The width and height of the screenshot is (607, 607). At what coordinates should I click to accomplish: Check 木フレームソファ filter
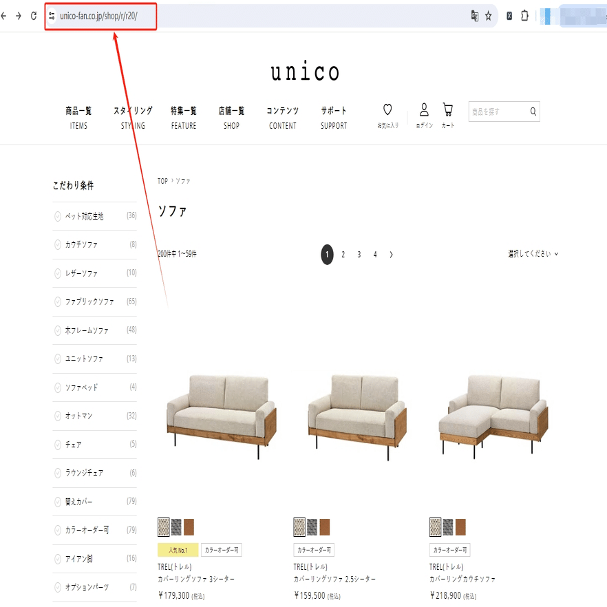[58, 330]
